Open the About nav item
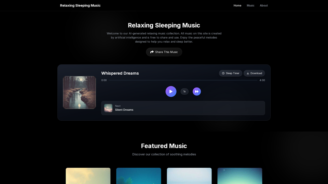328x184 pixels. (x=264, y=5)
